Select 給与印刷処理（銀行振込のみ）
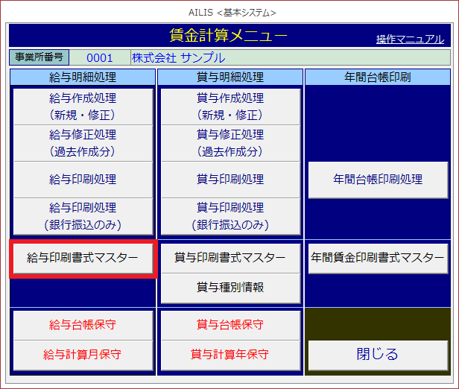This screenshot has height=389, width=459. pos(83,215)
